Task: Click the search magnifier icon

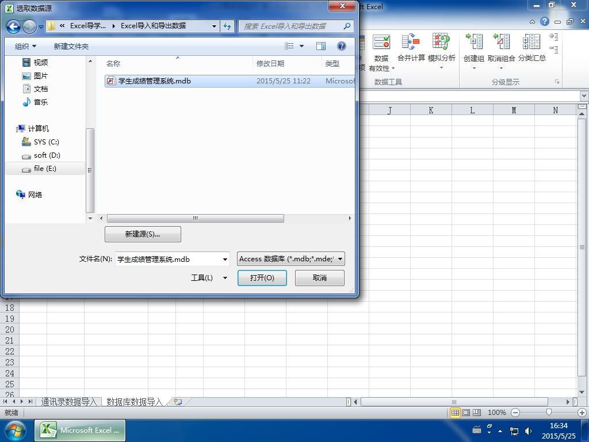Action: click(x=347, y=26)
